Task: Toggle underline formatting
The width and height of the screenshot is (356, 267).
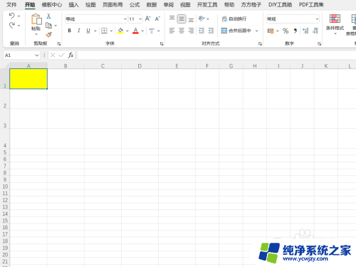Action: [x=88, y=31]
